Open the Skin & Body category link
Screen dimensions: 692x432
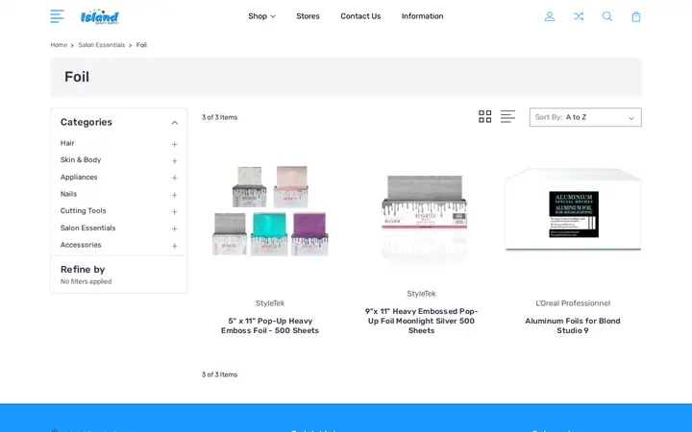point(81,159)
